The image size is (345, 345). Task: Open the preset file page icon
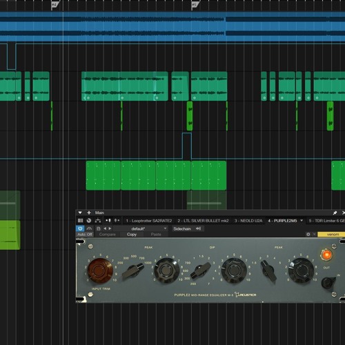click(x=99, y=228)
